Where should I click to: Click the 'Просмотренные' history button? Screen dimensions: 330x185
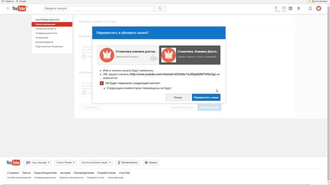(x=127, y=162)
